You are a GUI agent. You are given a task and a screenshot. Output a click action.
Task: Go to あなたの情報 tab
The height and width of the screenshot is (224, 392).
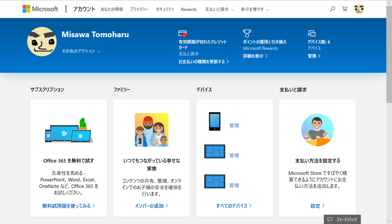pos(112,9)
